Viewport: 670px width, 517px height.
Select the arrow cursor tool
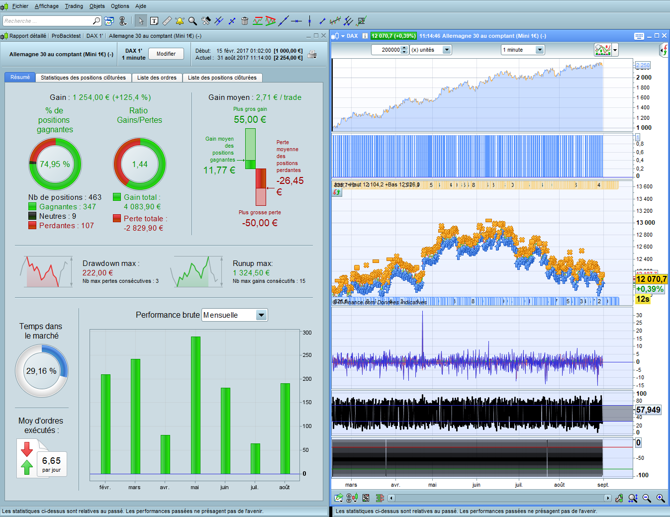[x=141, y=21]
